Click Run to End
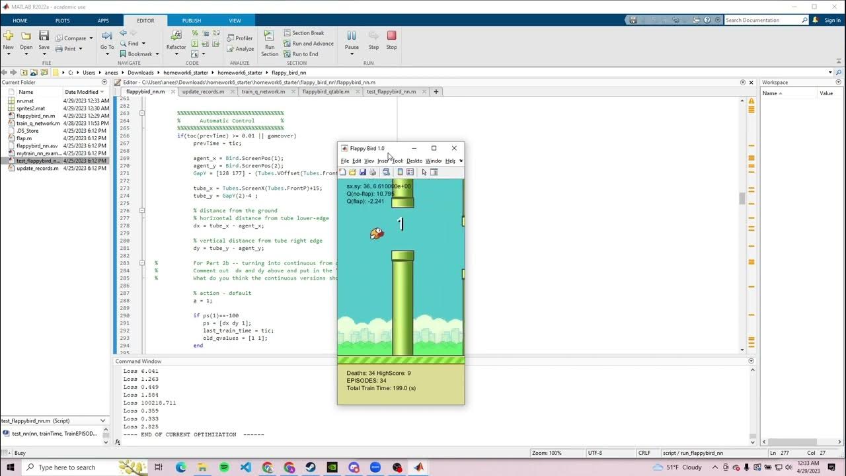Screen dimensions: 846x476 pos(301,54)
